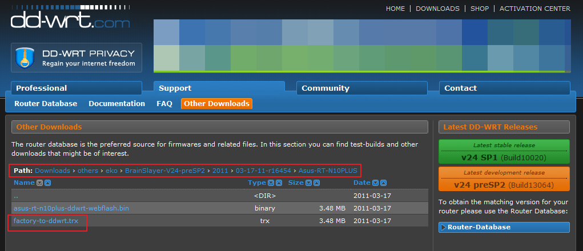The image size is (583, 251).
Task: Download factory-to-ddwrt.trx file
Action: click(46, 221)
